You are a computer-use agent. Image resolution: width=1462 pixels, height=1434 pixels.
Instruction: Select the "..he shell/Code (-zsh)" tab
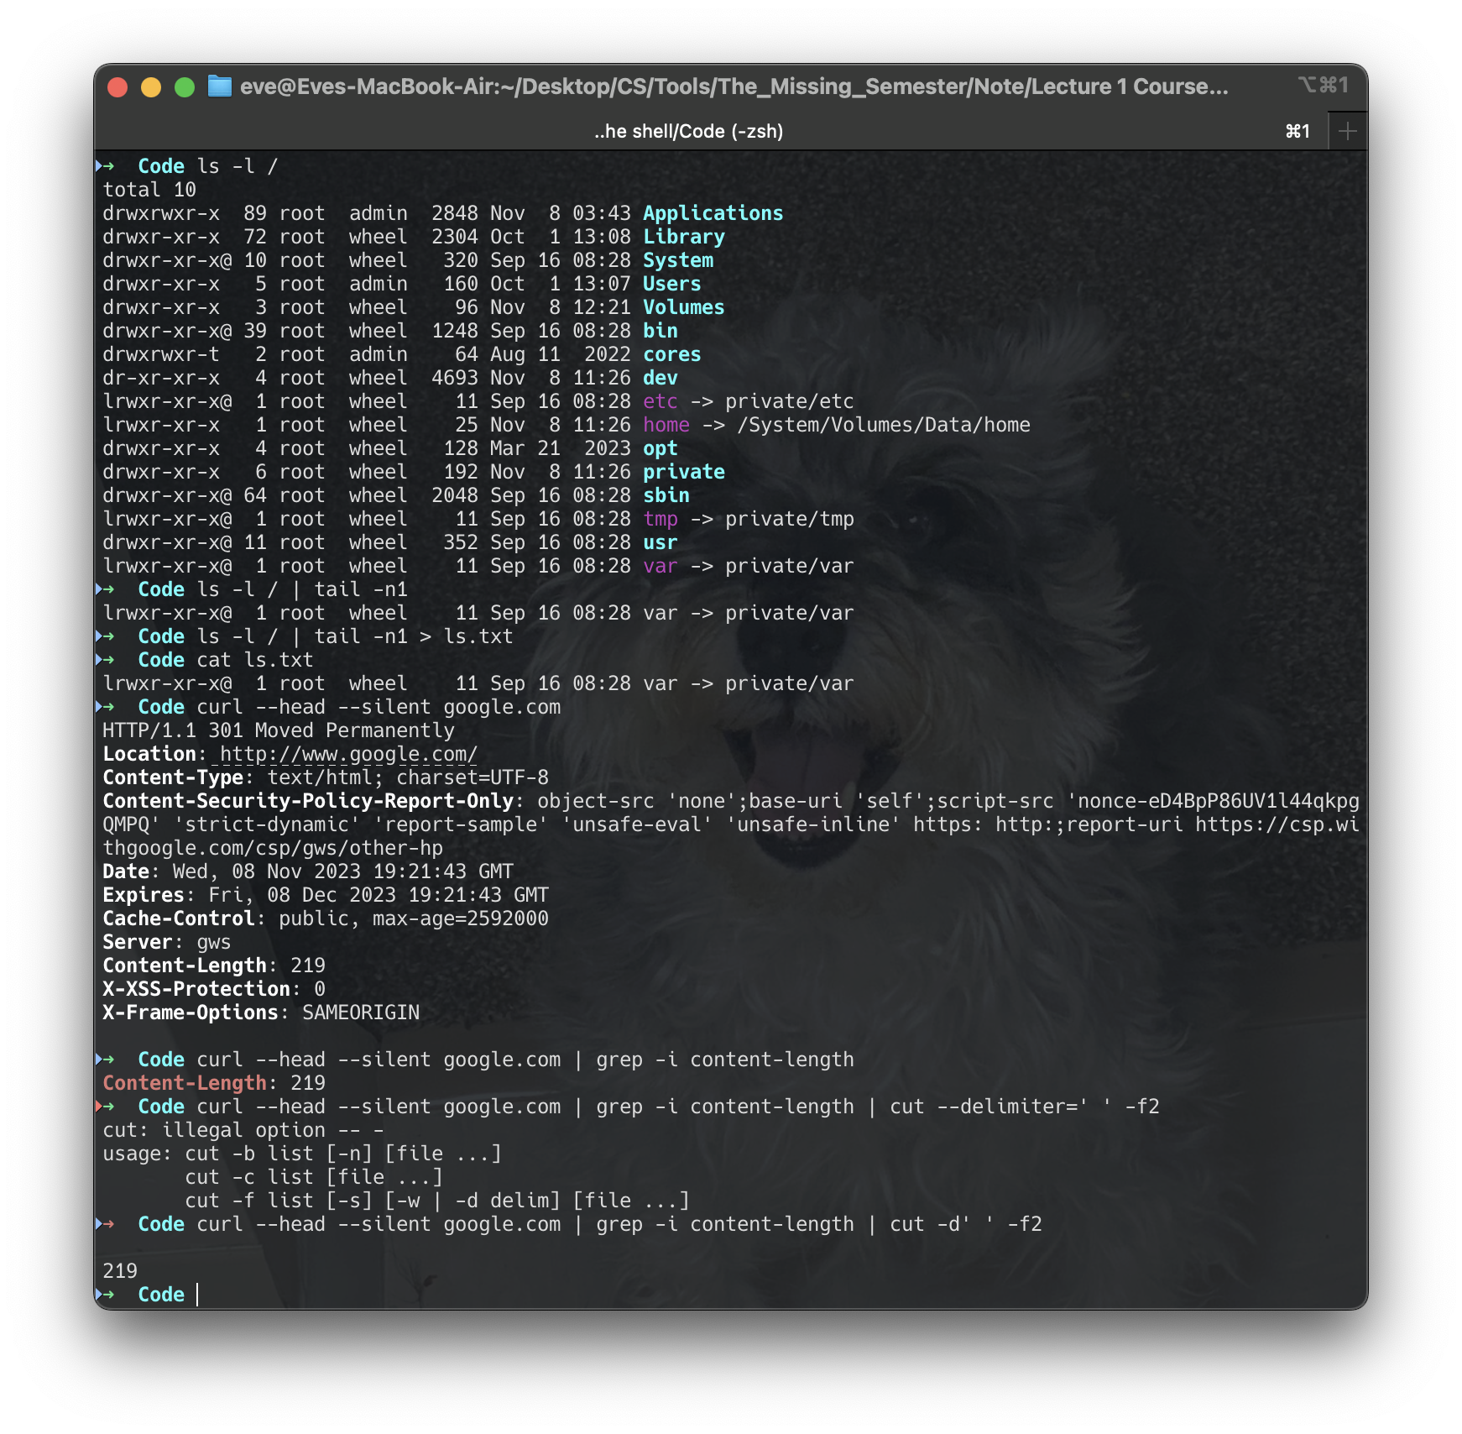tap(687, 131)
